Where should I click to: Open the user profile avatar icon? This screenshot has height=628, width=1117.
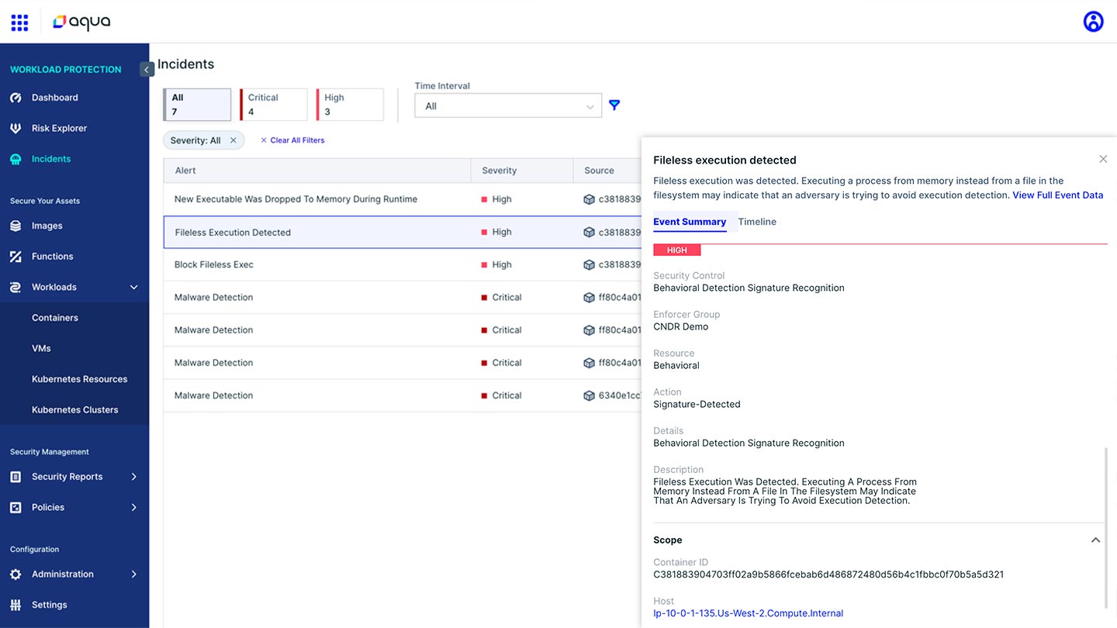click(1093, 22)
